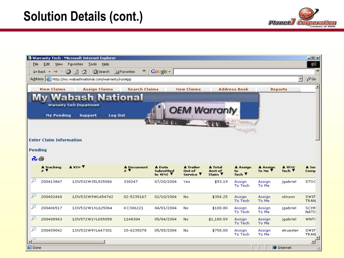This screenshot has width=344, height=258.
Task: Click the scroll down arrow of page
Action: (x=318, y=238)
